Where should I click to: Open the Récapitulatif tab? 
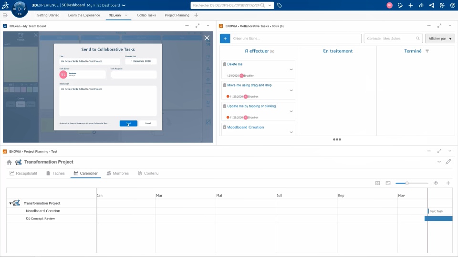23,173
